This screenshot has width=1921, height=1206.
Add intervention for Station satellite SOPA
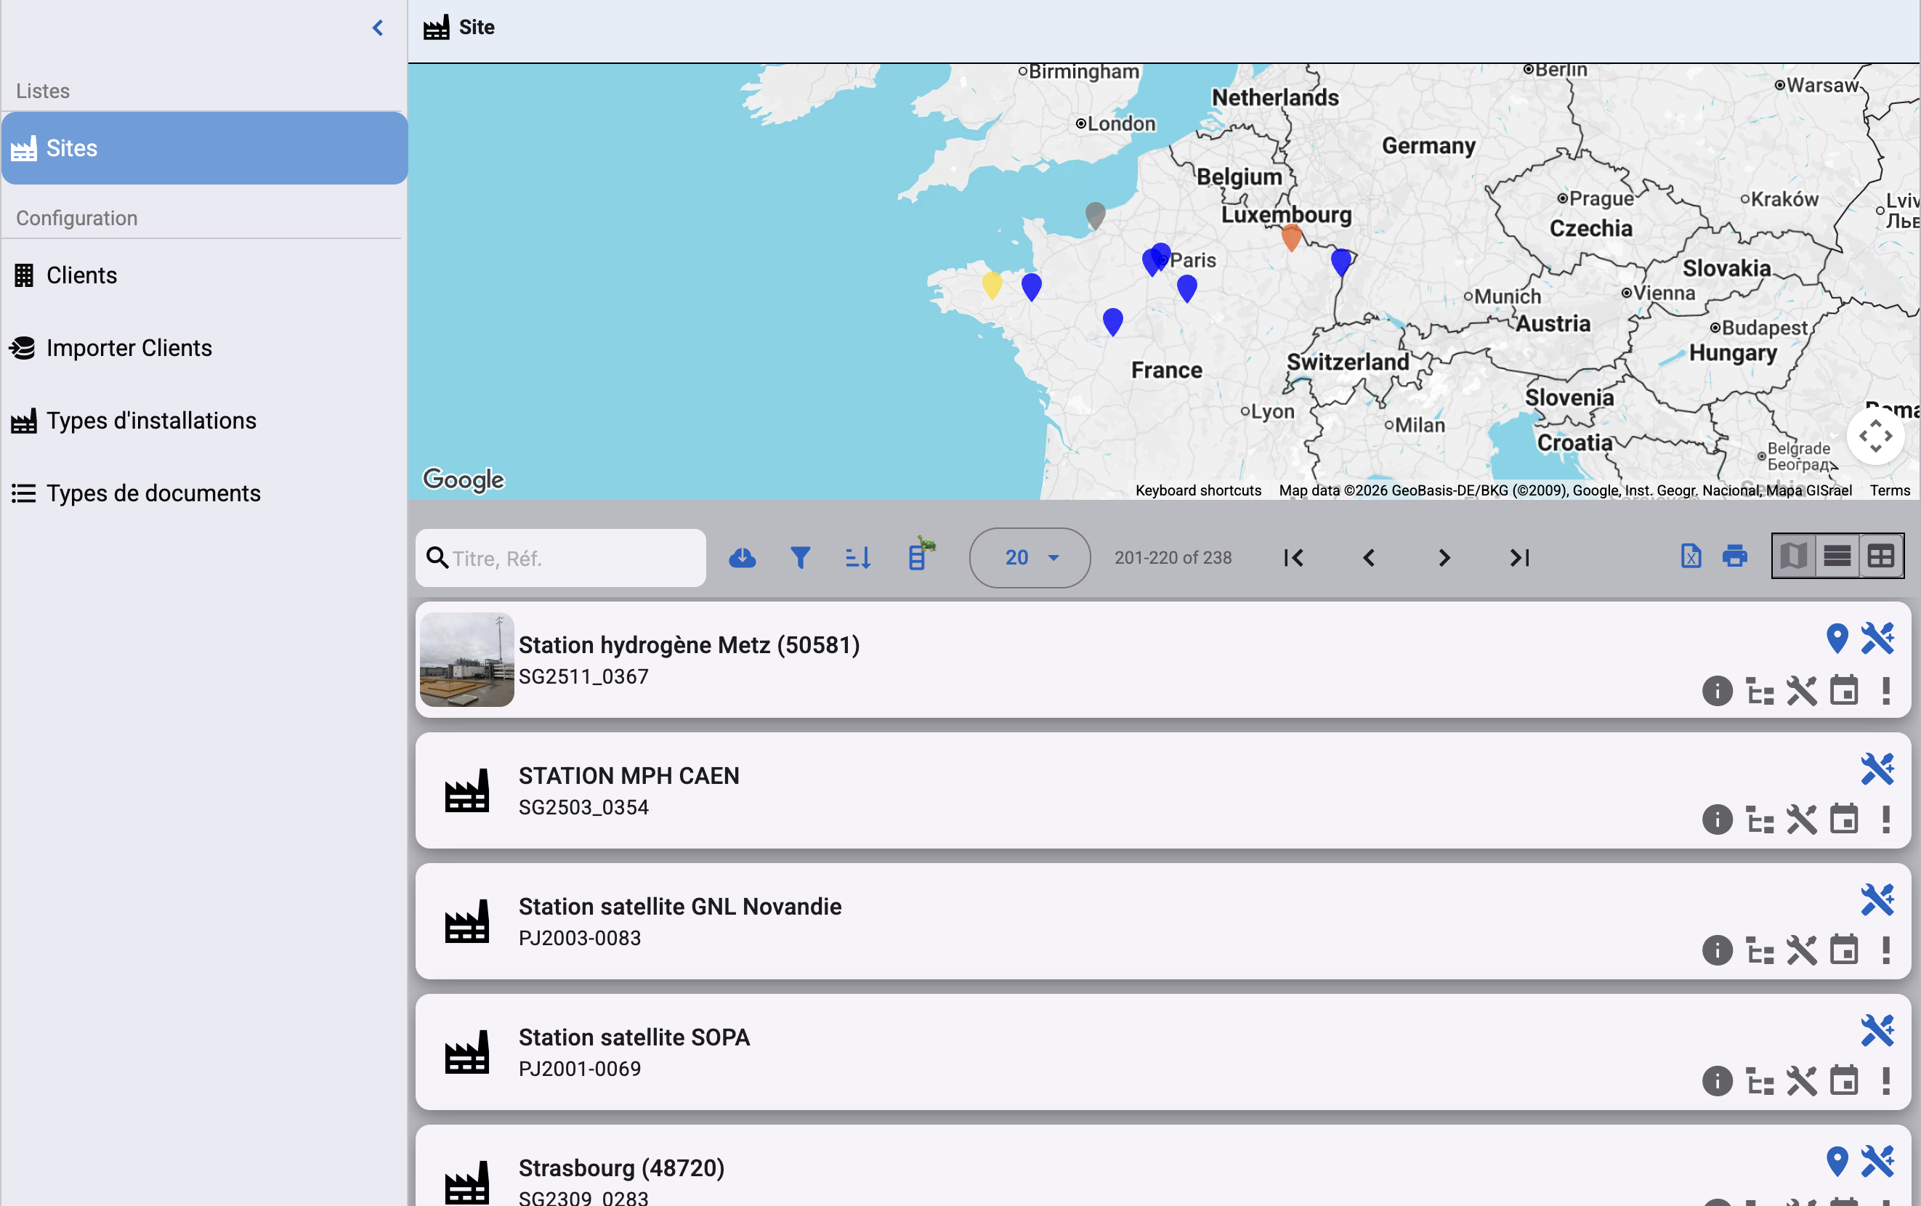1878,1030
